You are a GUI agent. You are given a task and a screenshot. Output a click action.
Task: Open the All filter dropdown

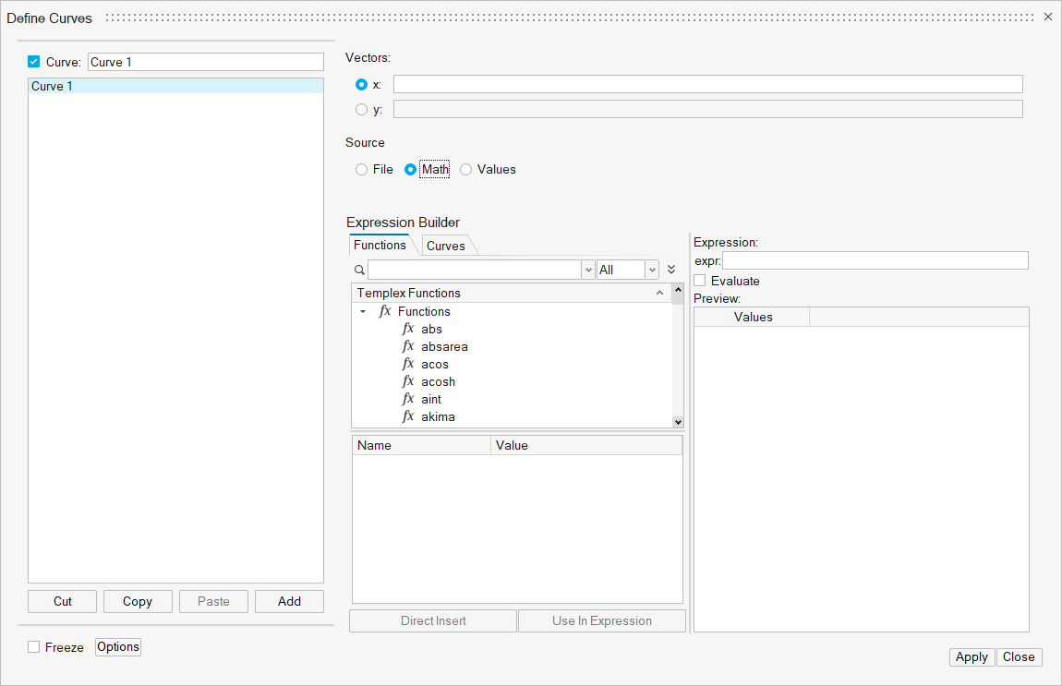click(x=652, y=270)
